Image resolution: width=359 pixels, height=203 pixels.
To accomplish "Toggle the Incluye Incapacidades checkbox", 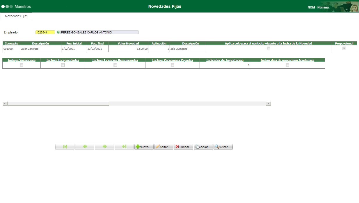I will pyautogui.click(x=63, y=65).
